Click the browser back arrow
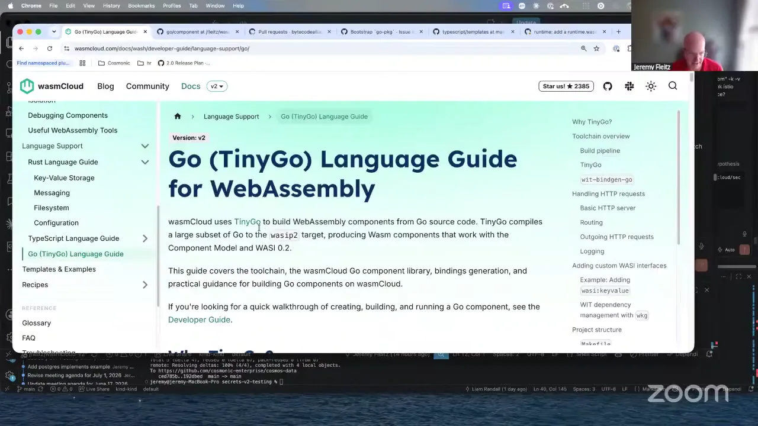758x426 pixels. tap(21, 49)
